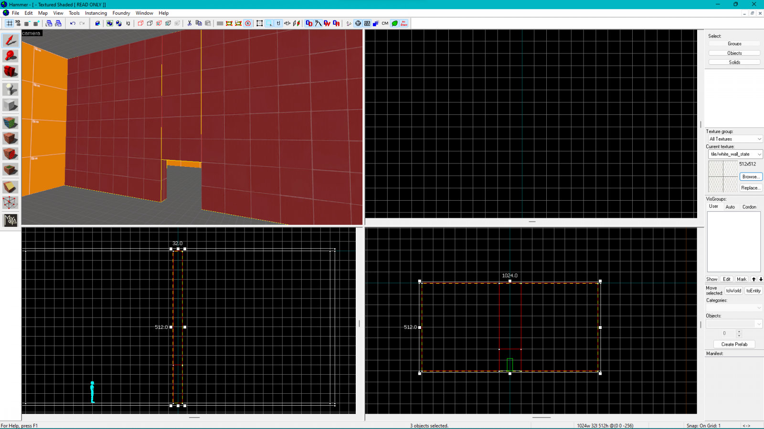The width and height of the screenshot is (764, 429).
Task: Switch to the Cordon VisGroups tab
Action: [x=749, y=207]
